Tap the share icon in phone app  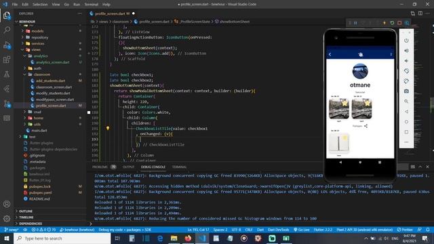click(366, 126)
